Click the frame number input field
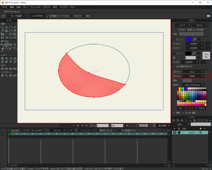 (x=102, y=125)
